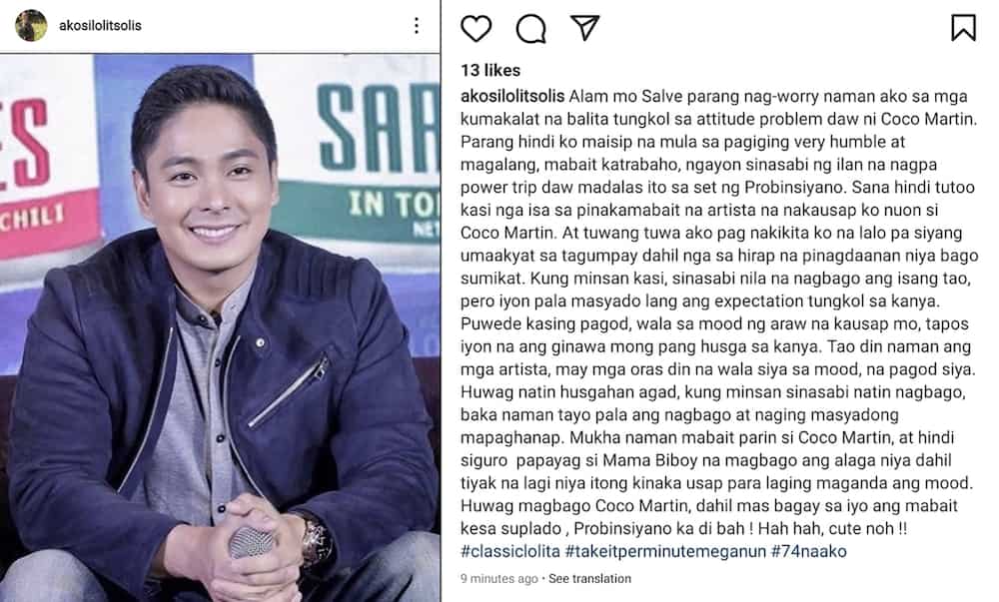Screen dimensions: 999x602
Task: Open the akosilolitsolis username starting the caption
Action: [x=512, y=96]
